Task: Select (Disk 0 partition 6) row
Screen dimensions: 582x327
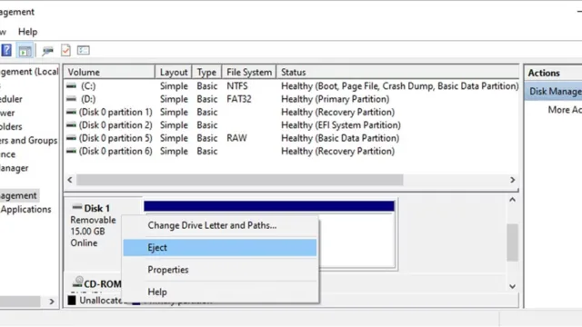Action: click(x=291, y=151)
